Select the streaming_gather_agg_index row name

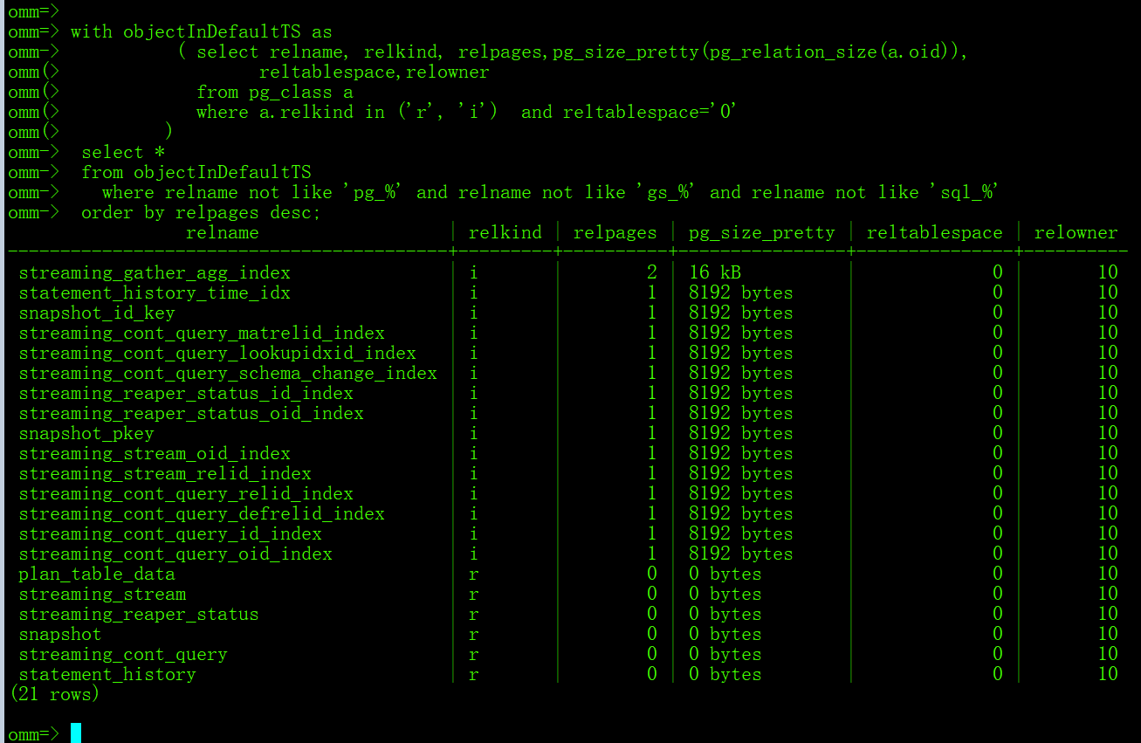coord(155,273)
